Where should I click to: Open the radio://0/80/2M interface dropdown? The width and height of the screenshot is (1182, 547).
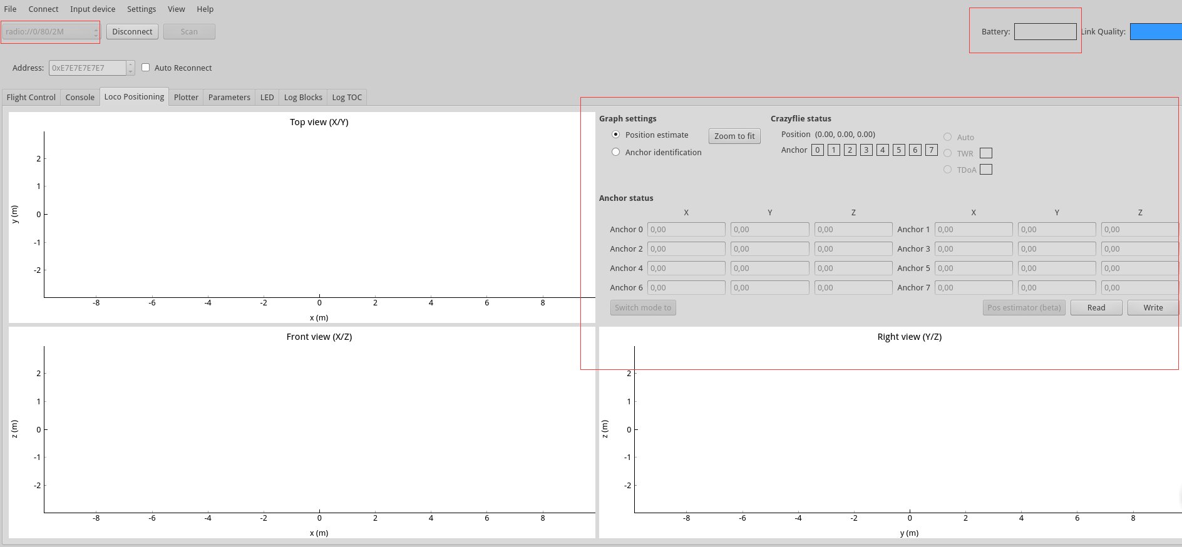(x=51, y=32)
